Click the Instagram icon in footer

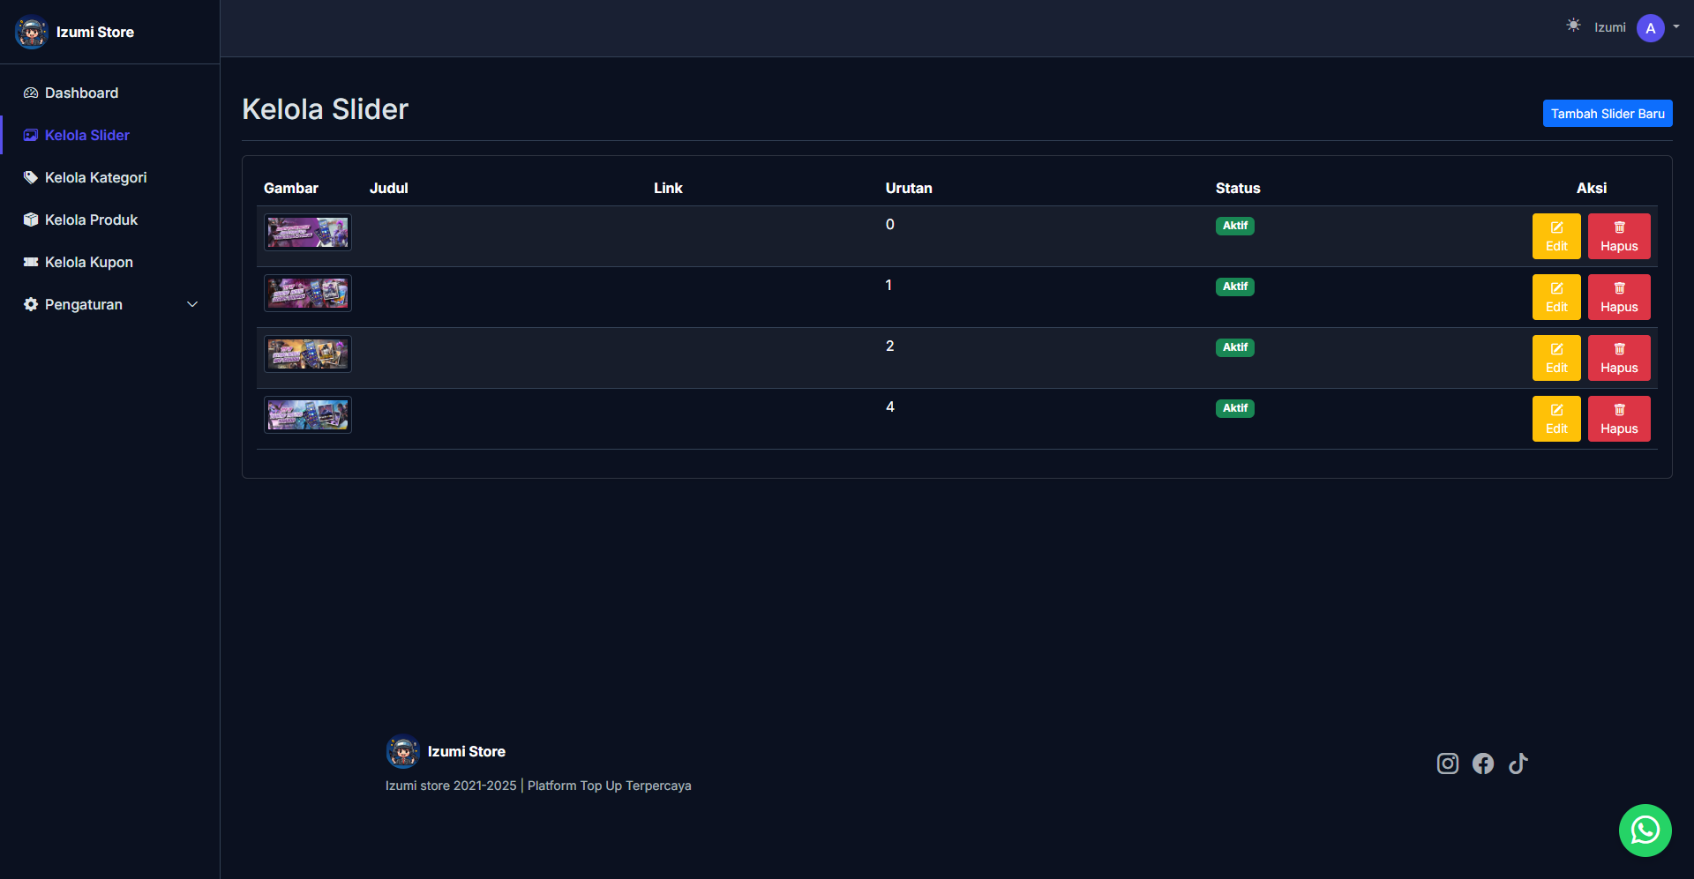point(1447,764)
